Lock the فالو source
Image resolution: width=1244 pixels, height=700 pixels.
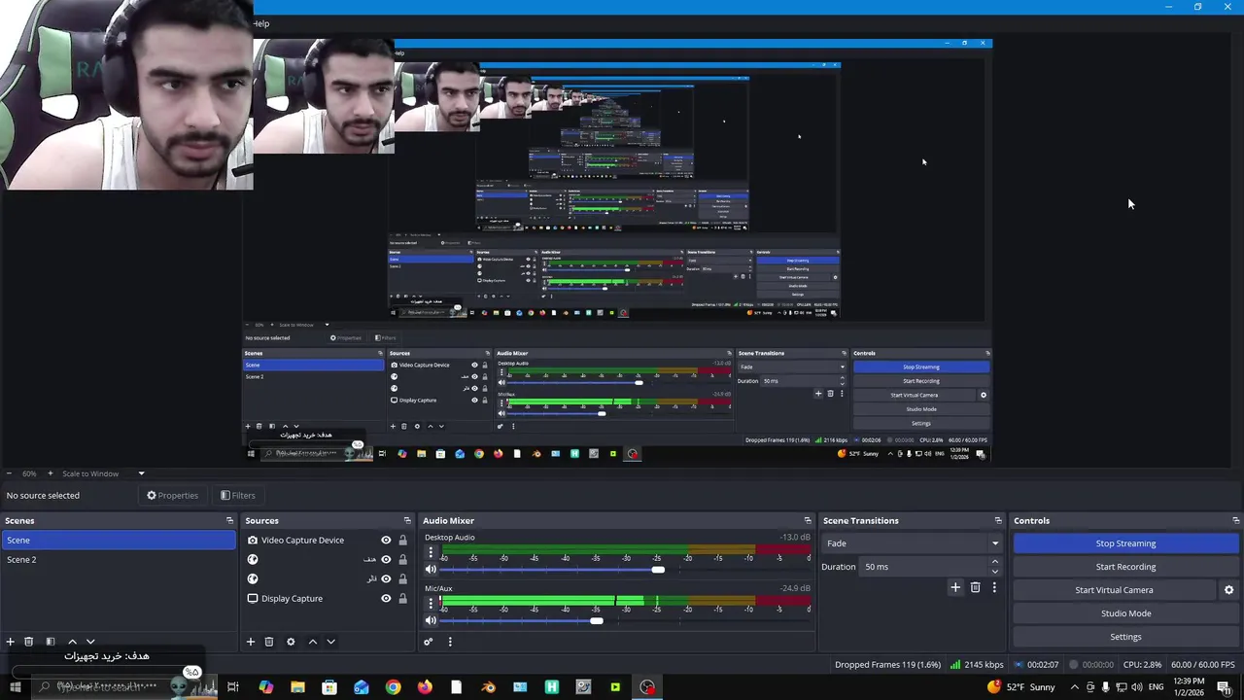click(x=402, y=579)
